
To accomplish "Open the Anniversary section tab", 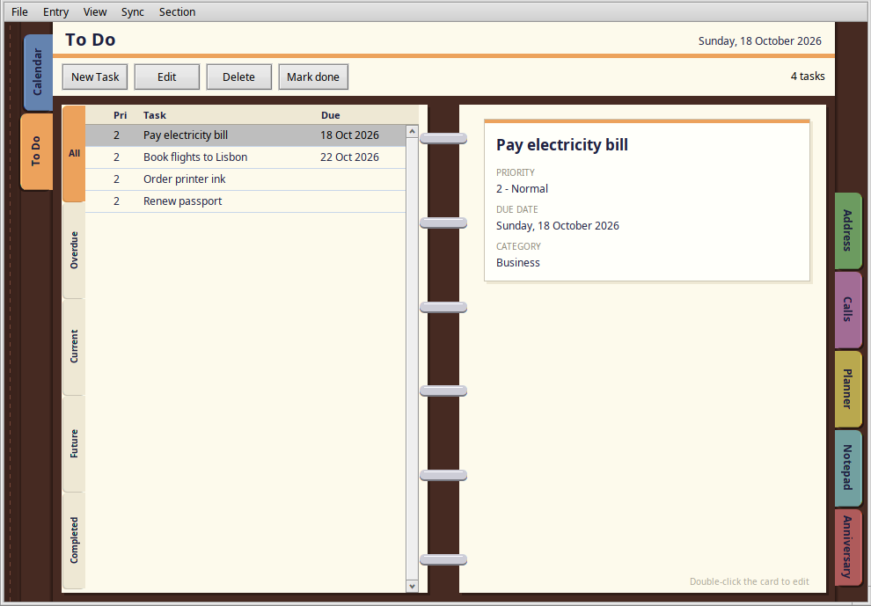I will 847,547.
